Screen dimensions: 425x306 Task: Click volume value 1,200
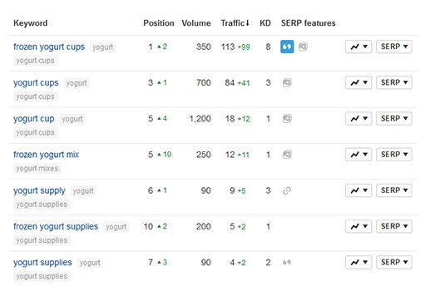[200, 119]
